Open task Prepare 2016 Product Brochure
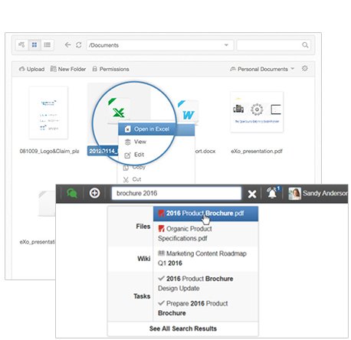The width and height of the screenshot is (351, 340). [x=205, y=308]
